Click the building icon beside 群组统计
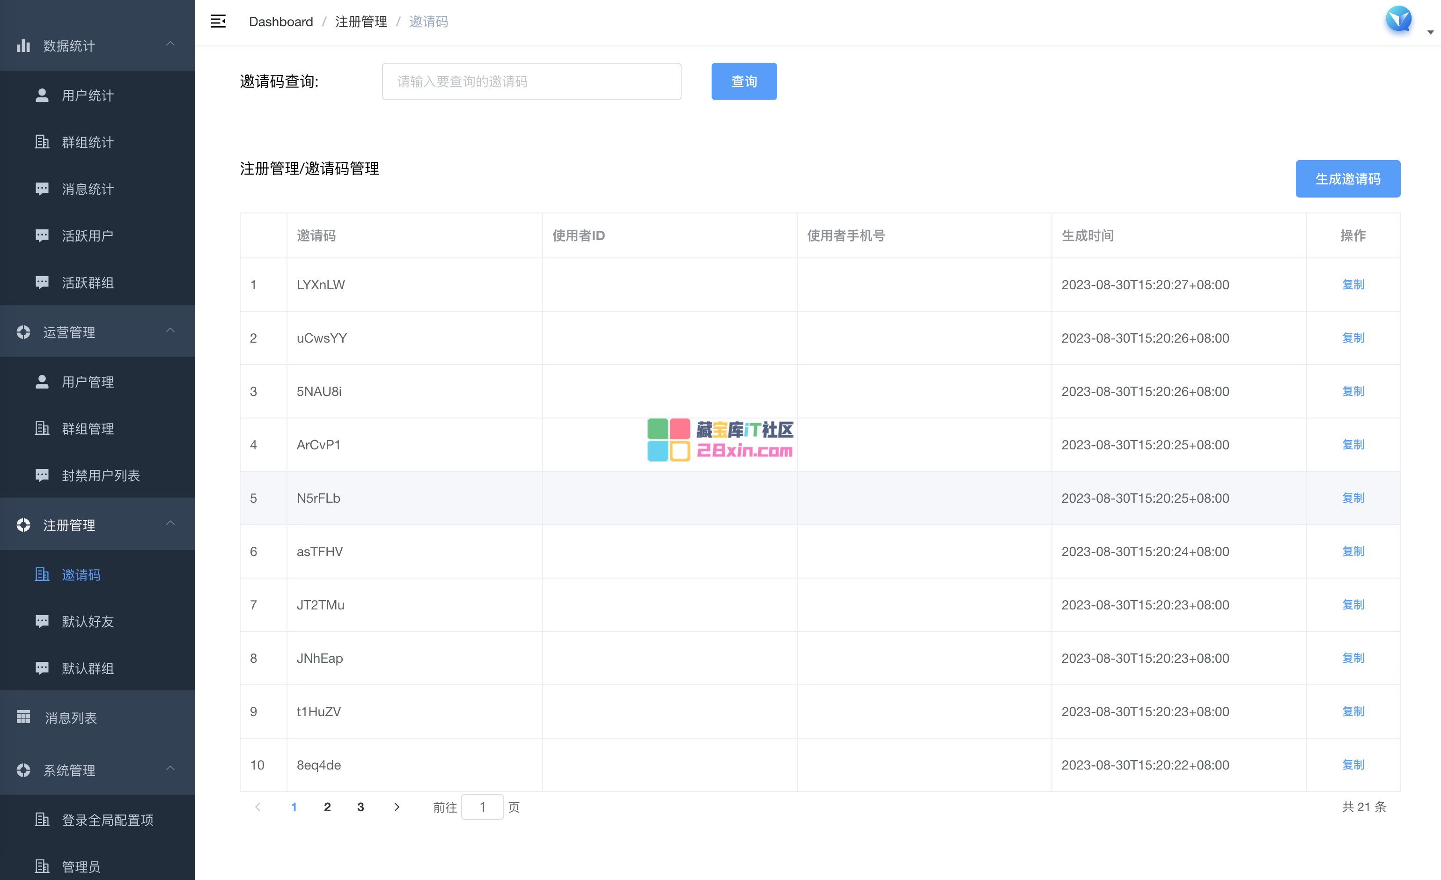 point(42,142)
